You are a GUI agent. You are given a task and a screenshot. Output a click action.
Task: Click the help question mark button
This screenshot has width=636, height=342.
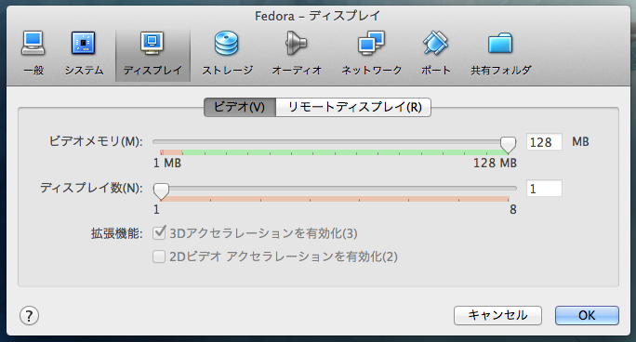29,316
